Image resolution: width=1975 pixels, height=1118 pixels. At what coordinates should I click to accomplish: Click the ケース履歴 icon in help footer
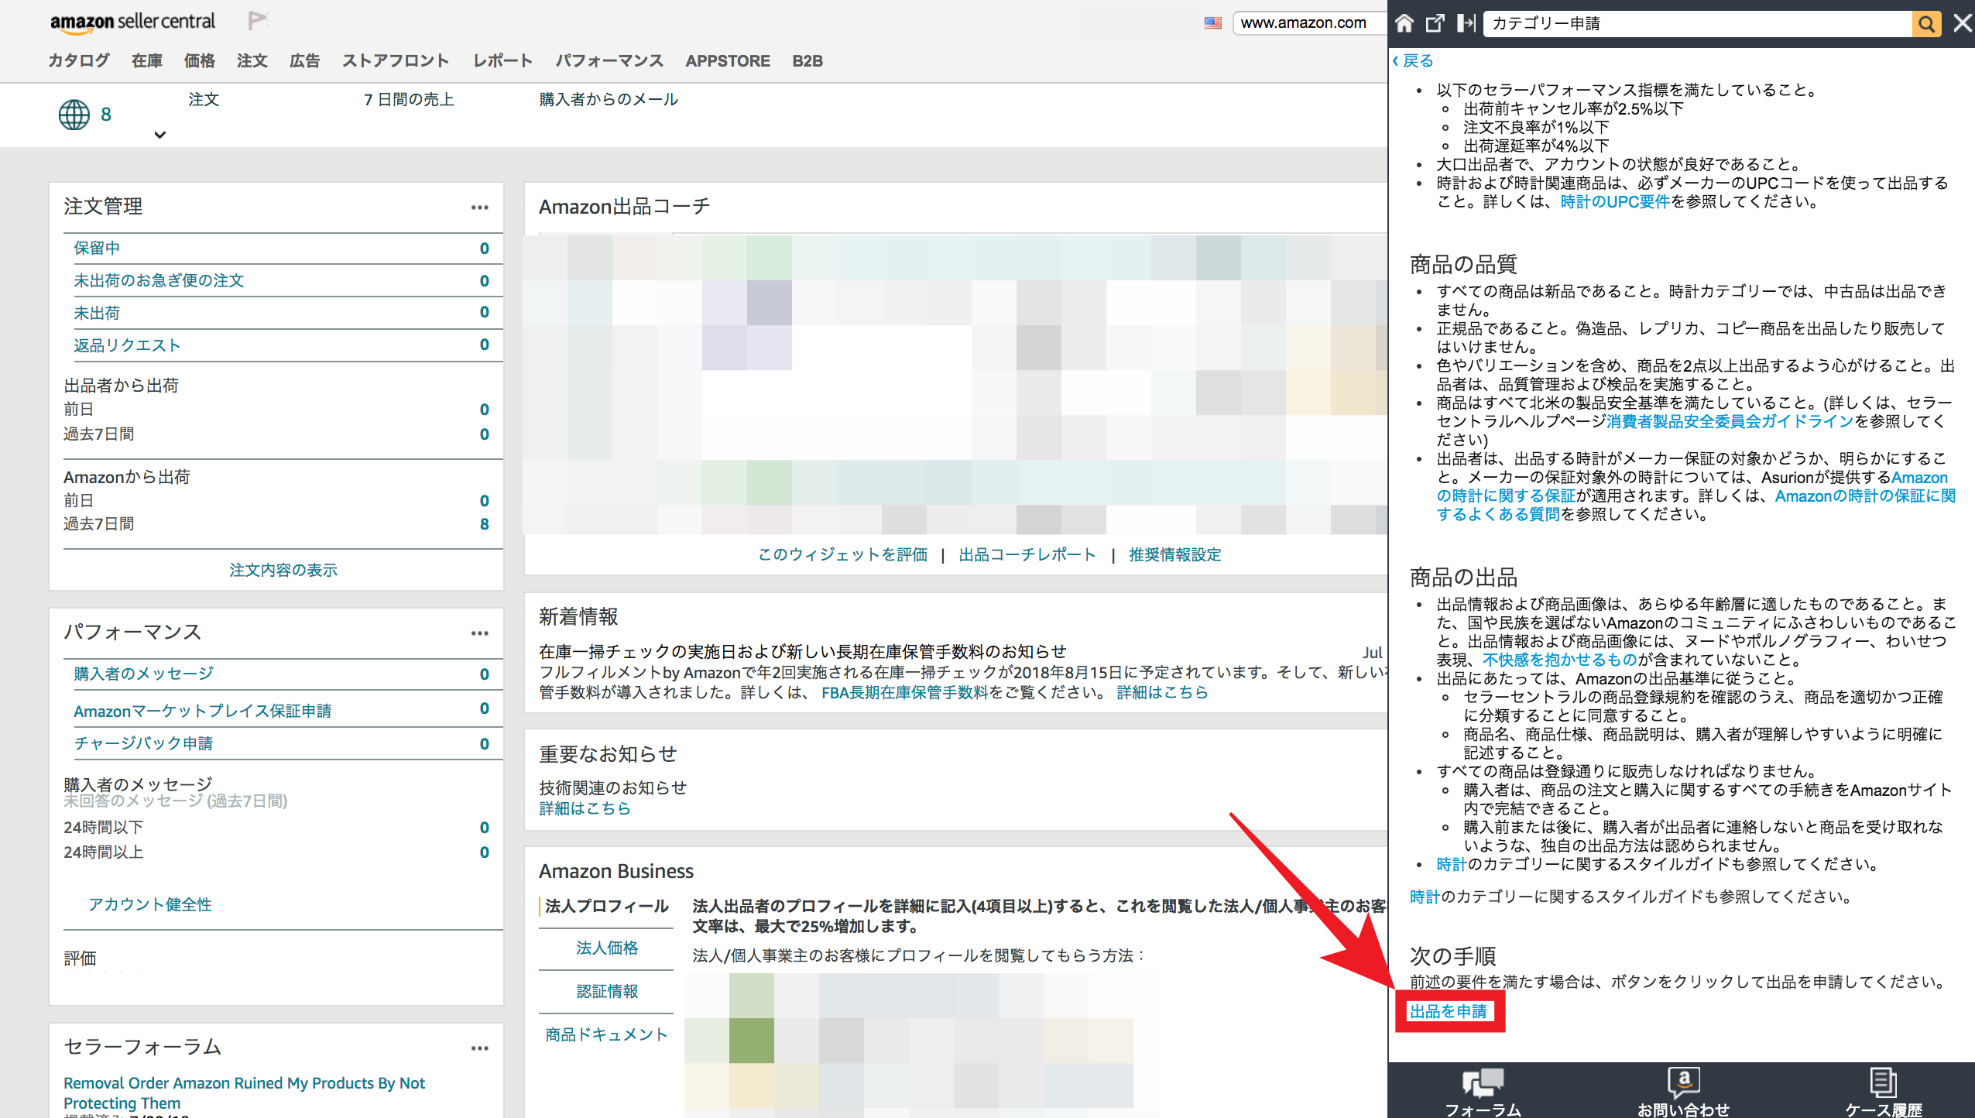pos(1883,1082)
